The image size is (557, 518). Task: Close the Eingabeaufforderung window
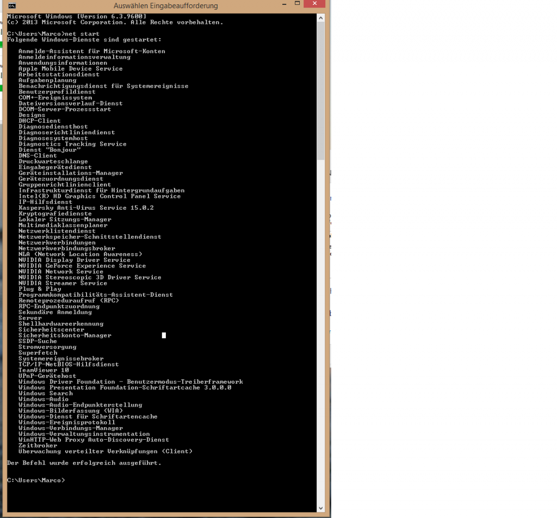[315, 4]
